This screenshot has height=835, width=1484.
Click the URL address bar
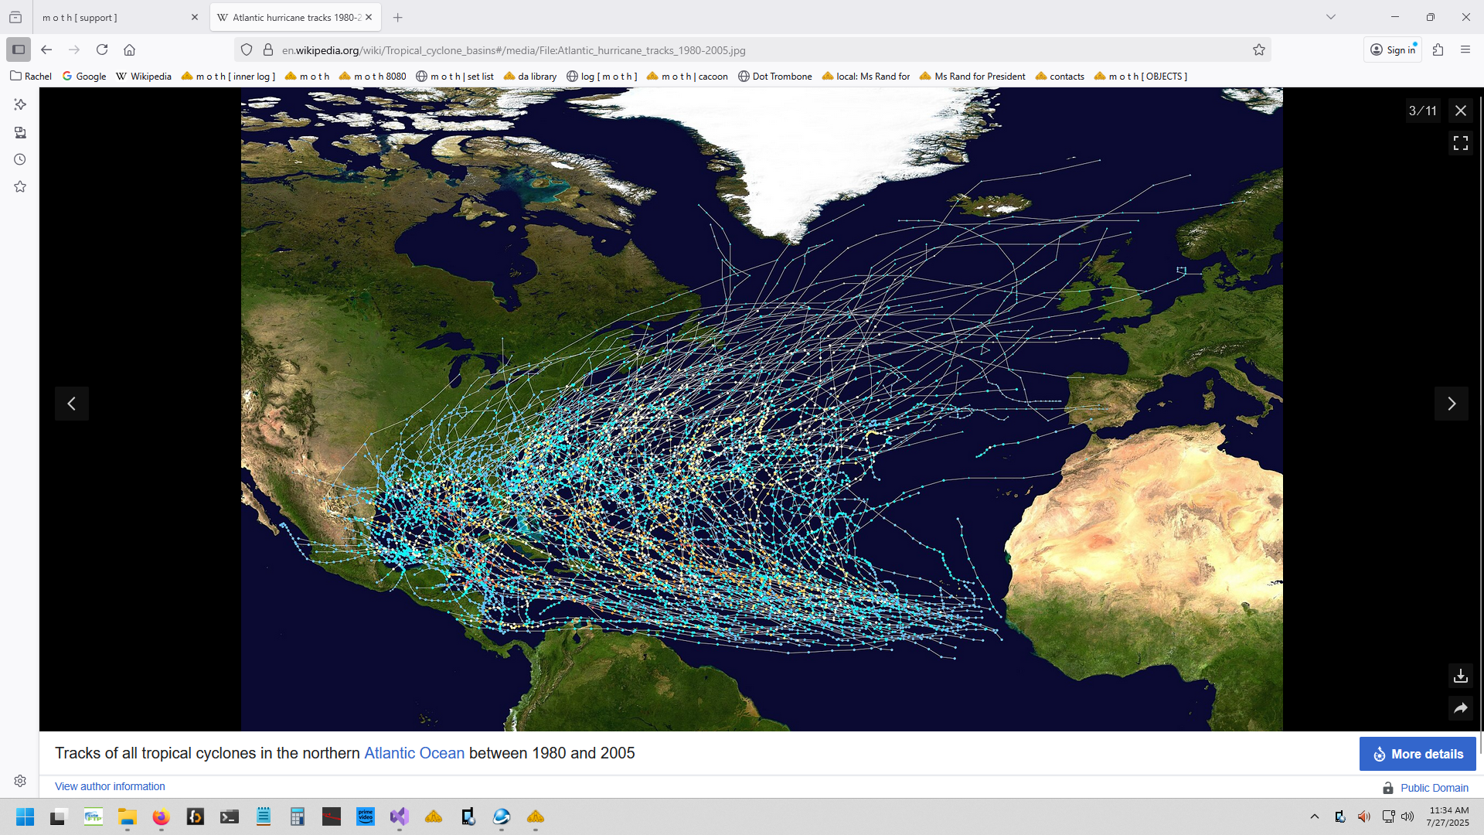(696, 50)
